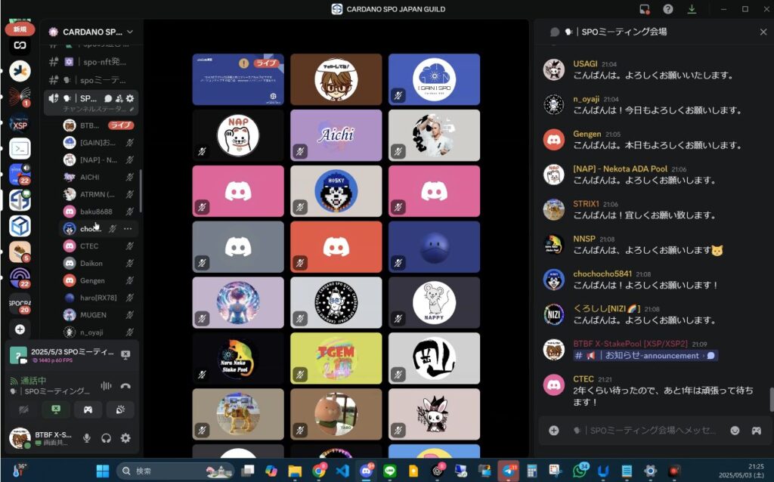Select the NAP cat video tile
The height and width of the screenshot is (482, 774).
238,135
